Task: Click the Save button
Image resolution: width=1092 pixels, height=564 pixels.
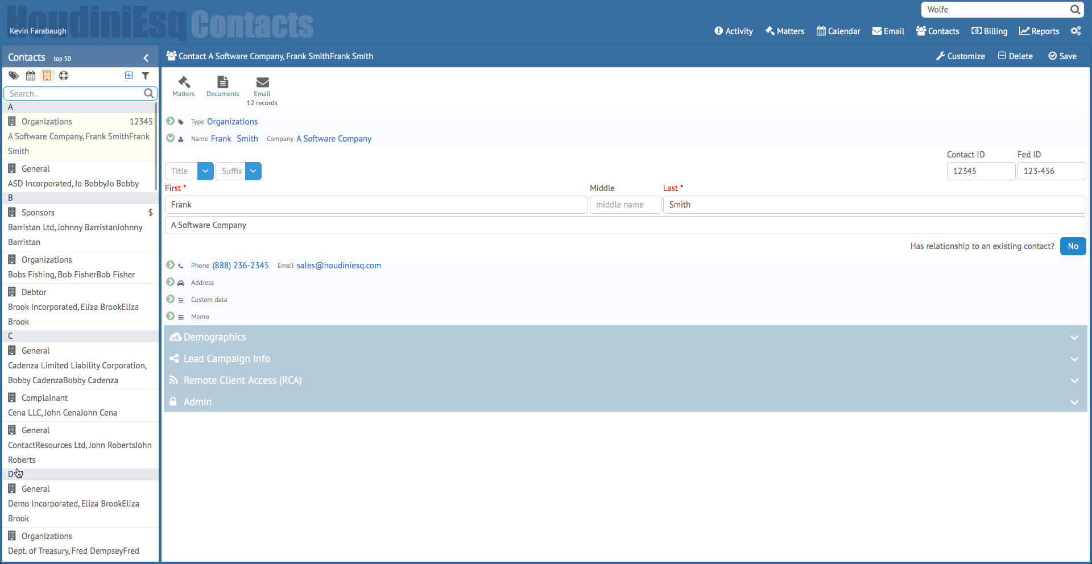Action: 1062,56
